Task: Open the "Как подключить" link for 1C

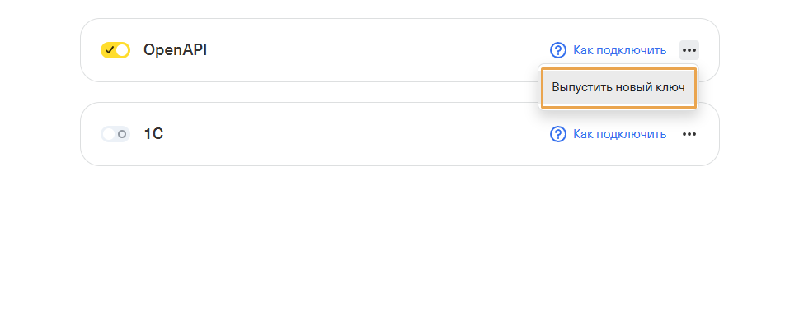Action: pos(619,134)
